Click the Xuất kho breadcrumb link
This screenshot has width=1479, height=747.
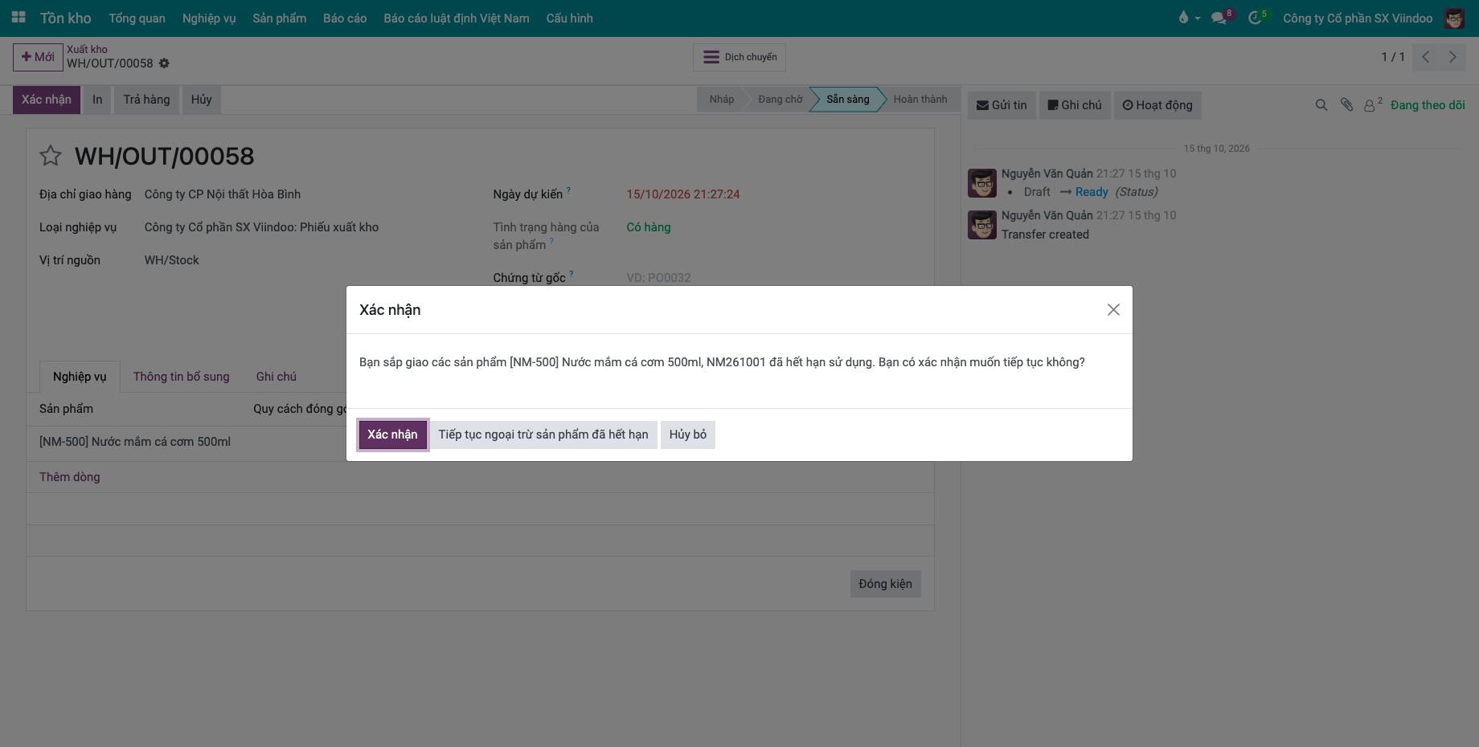(x=87, y=49)
